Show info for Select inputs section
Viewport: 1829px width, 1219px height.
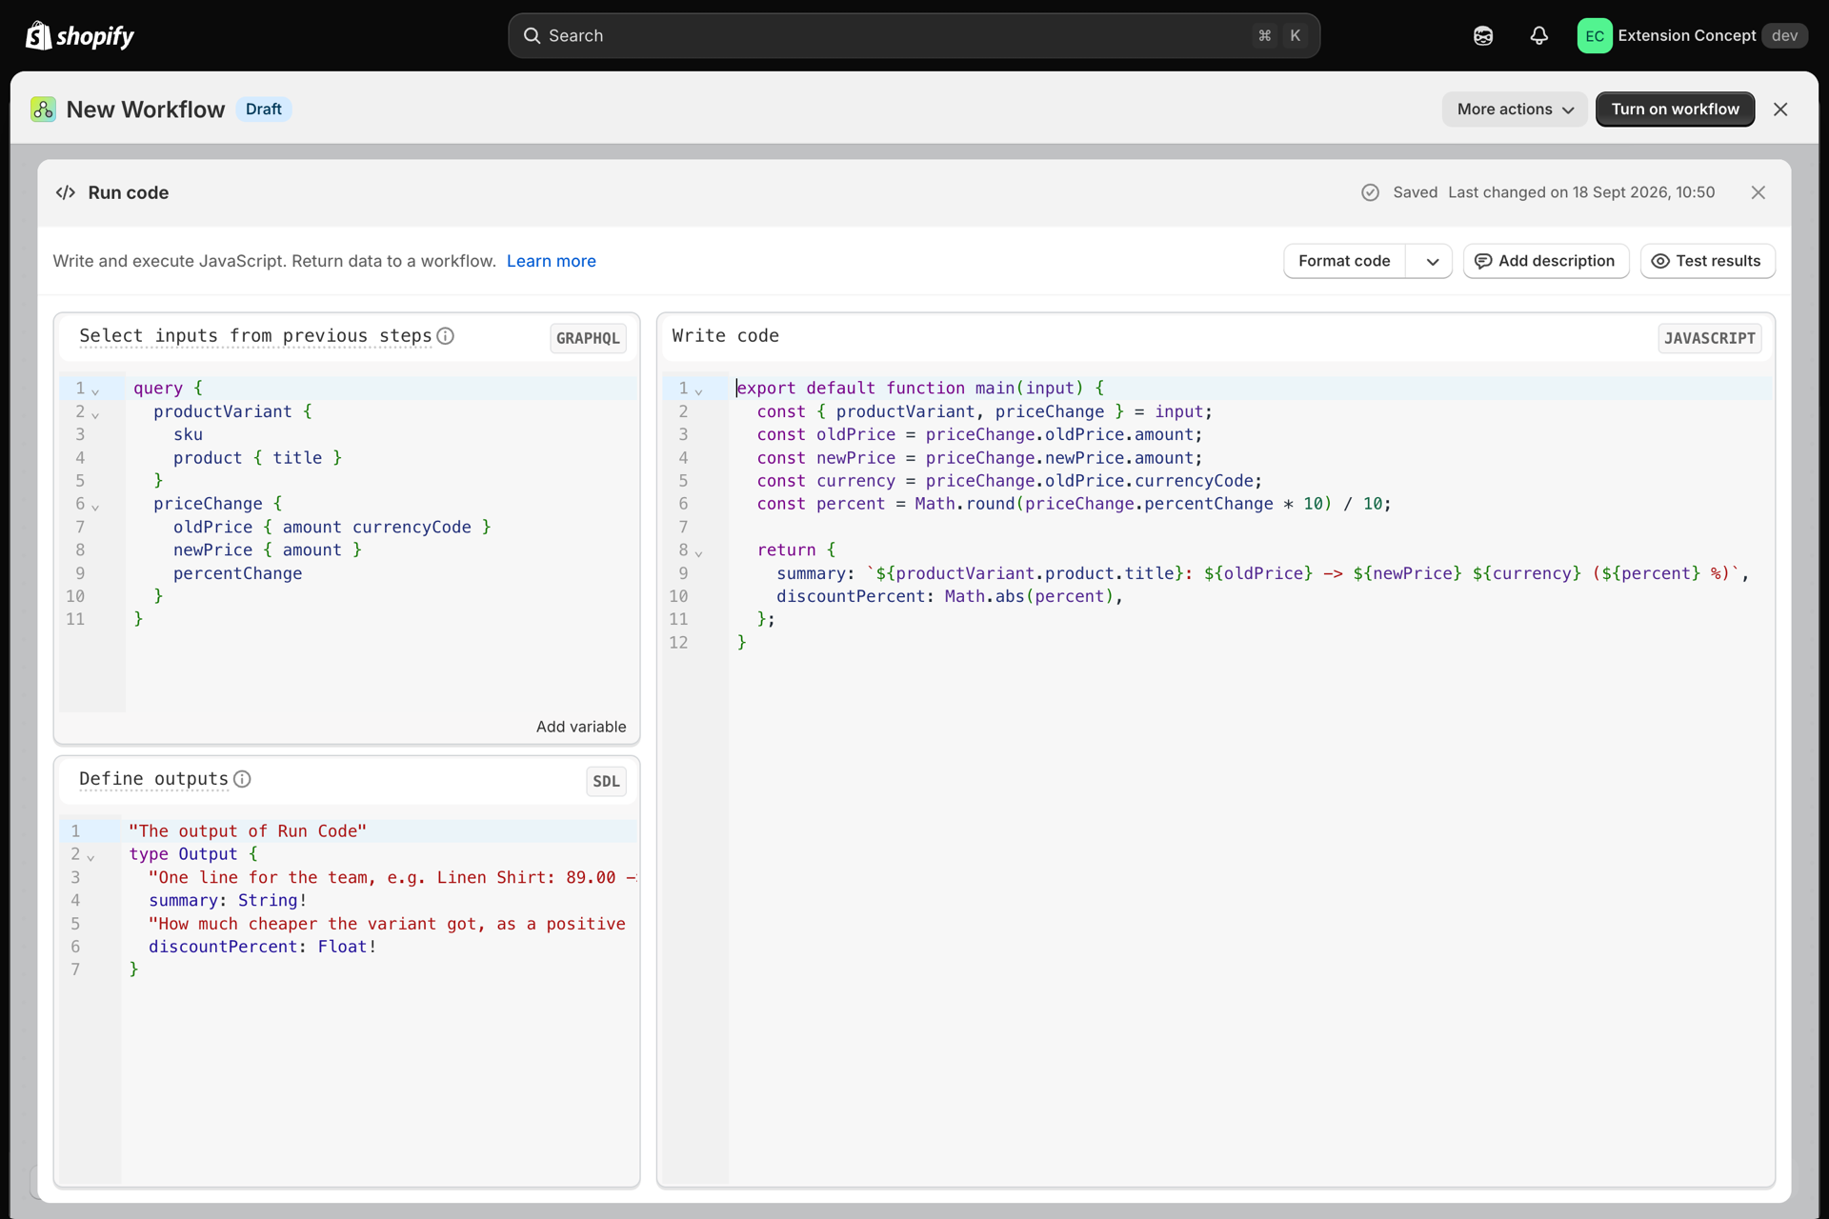pyautogui.click(x=445, y=335)
